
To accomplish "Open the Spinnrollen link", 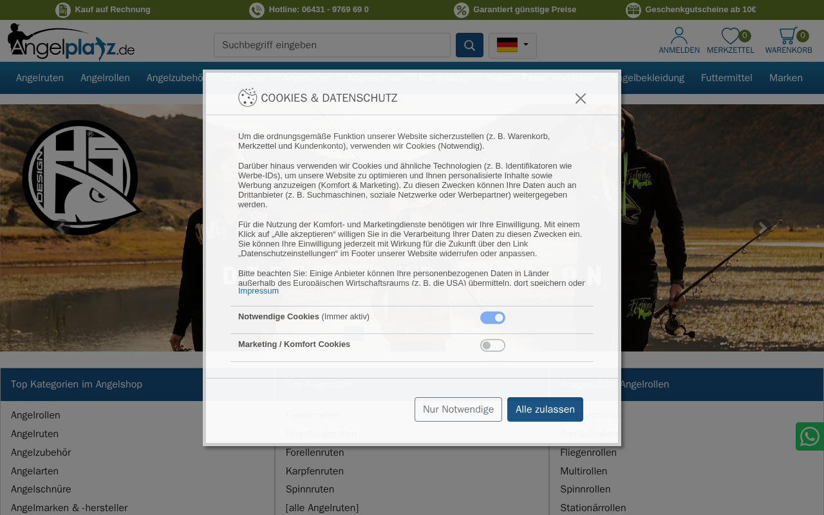I will 585,489.
